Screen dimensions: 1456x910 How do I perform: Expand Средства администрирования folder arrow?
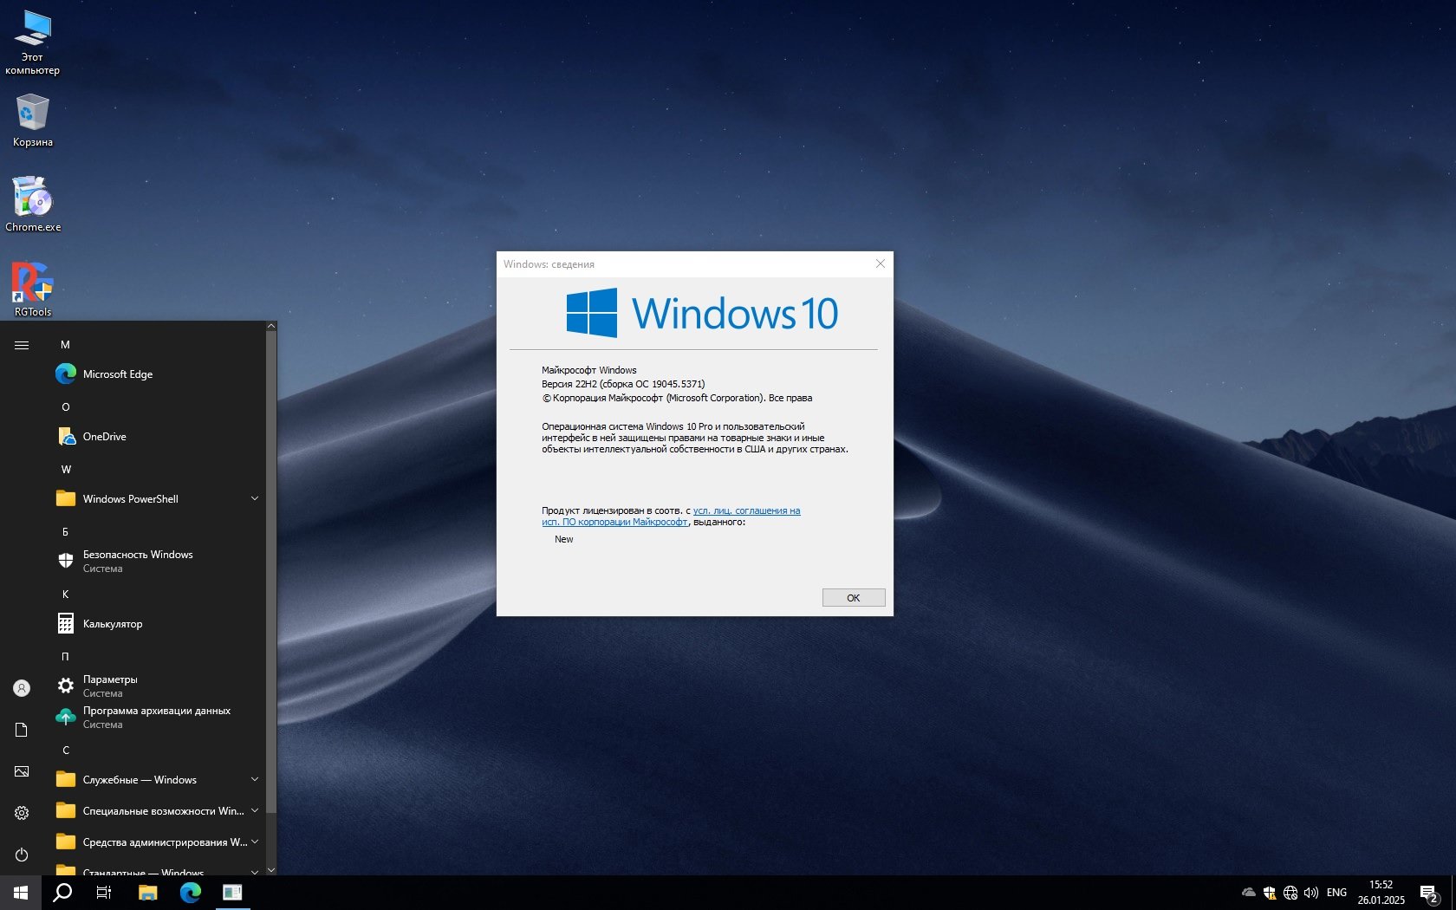coord(255,842)
